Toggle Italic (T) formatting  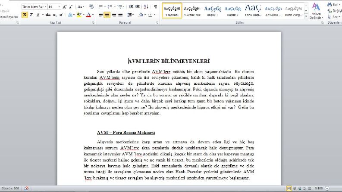tap(31, 15)
